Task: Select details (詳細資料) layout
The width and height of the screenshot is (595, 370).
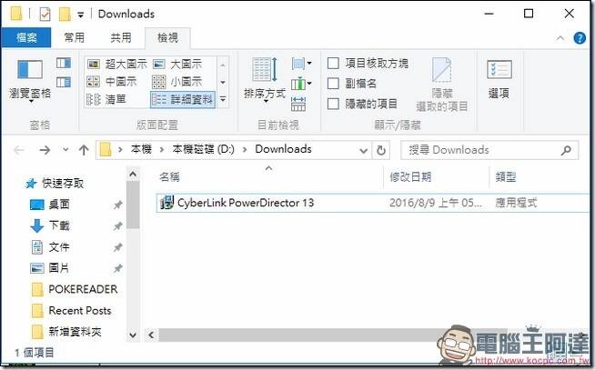Action: (183, 99)
